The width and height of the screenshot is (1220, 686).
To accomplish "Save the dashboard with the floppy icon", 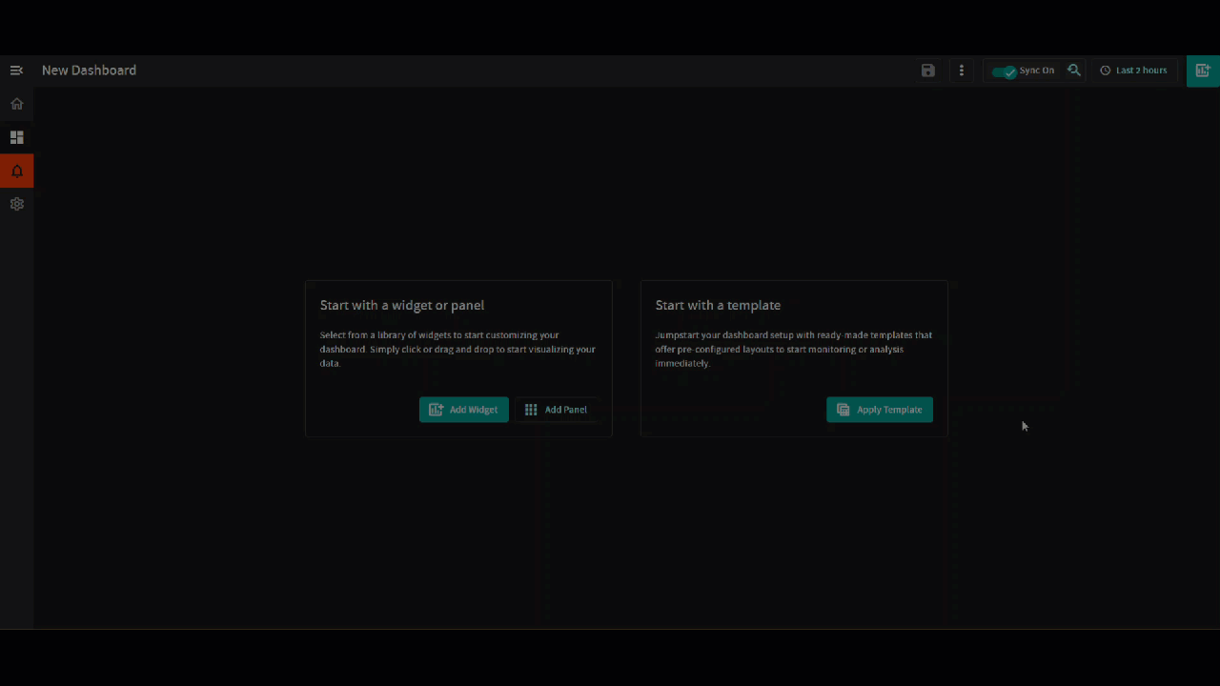I will [928, 71].
